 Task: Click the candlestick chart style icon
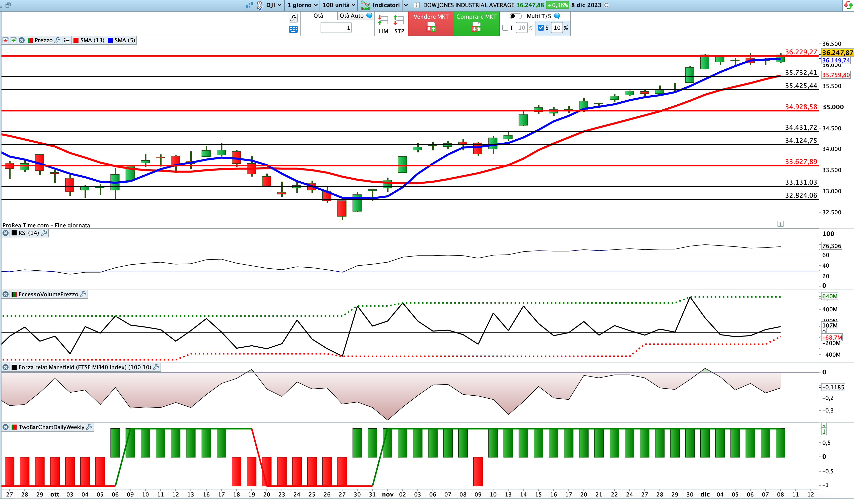coord(249,5)
